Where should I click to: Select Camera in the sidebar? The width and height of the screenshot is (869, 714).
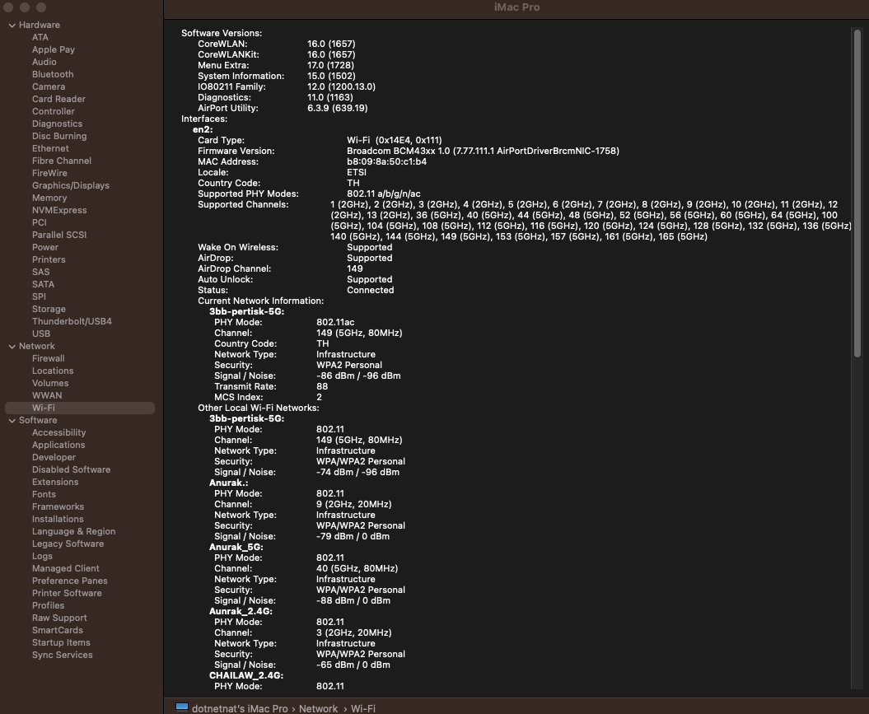[49, 86]
